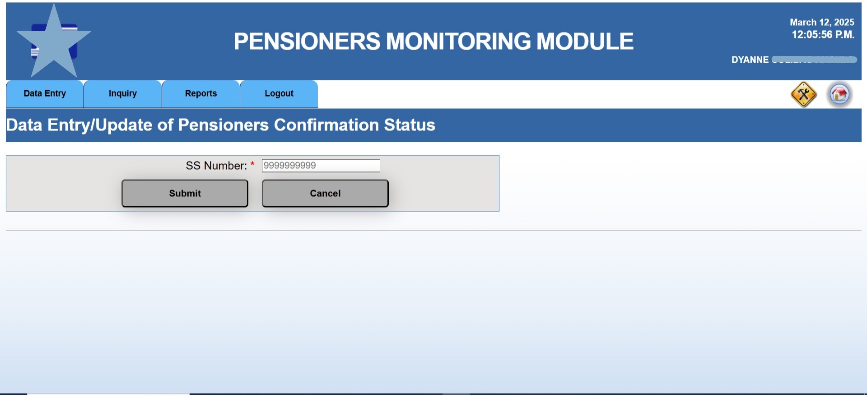Image resolution: width=867 pixels, height=395 pixels.
Task: Open the maintenance tools icon
Action: tap(803, 94)
